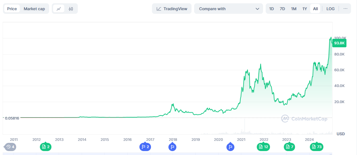Click the 80.0K axis label
The image size is (357, 155).
pyautogui.click(x=339, y=54)
